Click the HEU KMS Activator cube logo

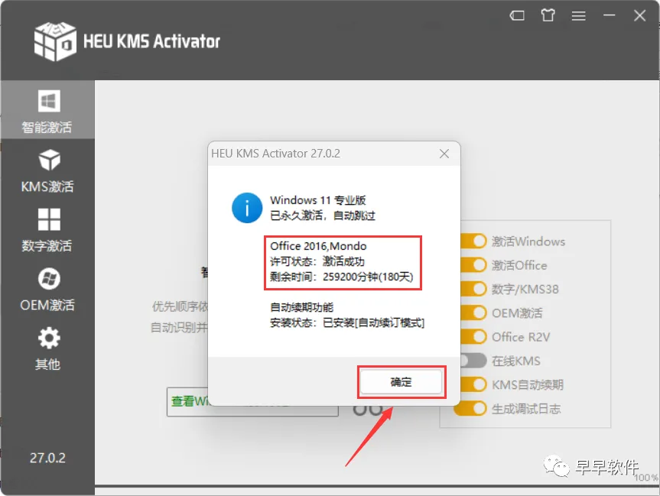[x=55, y=41]
